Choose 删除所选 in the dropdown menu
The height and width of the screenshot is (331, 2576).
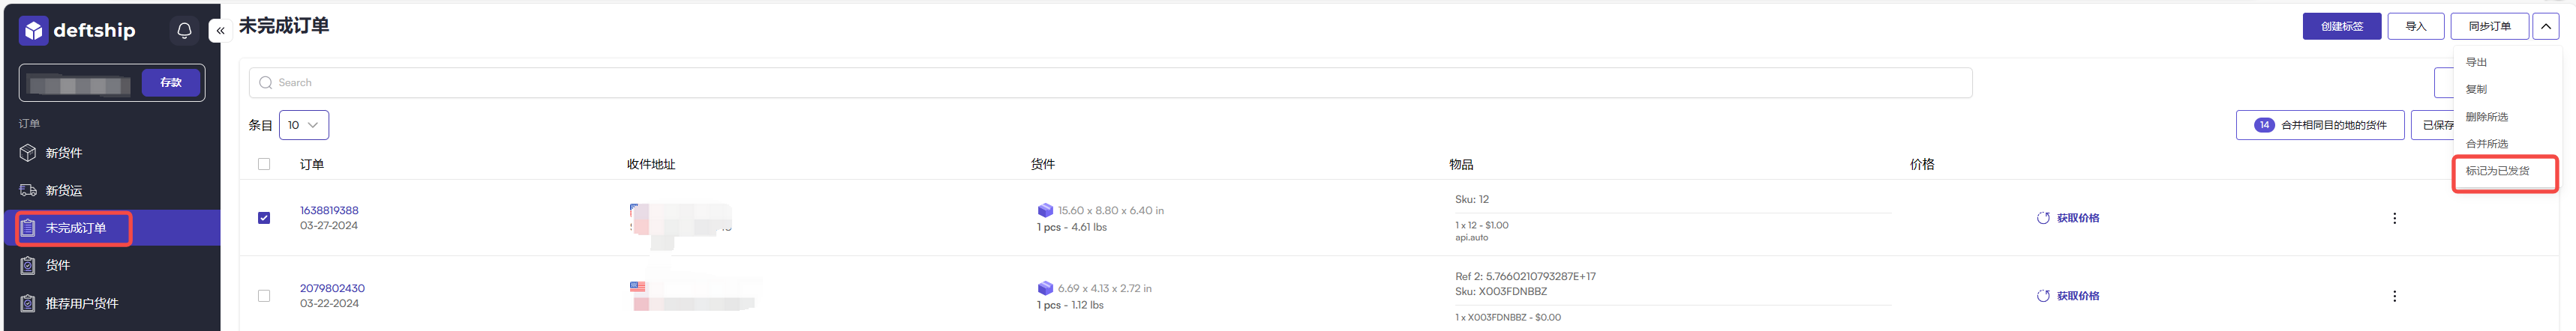[x=2486, y=117]
